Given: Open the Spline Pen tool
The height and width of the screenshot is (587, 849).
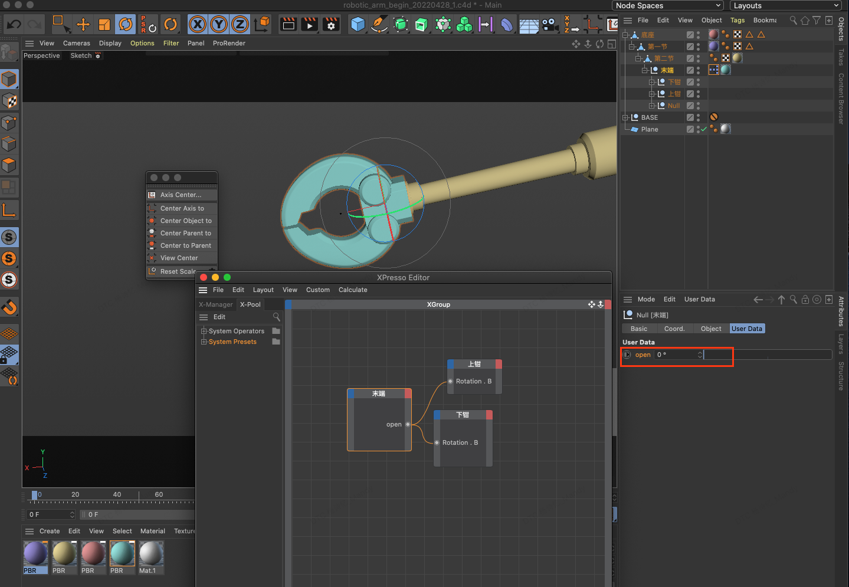Looking at the screenshot, I should (379, 24).
